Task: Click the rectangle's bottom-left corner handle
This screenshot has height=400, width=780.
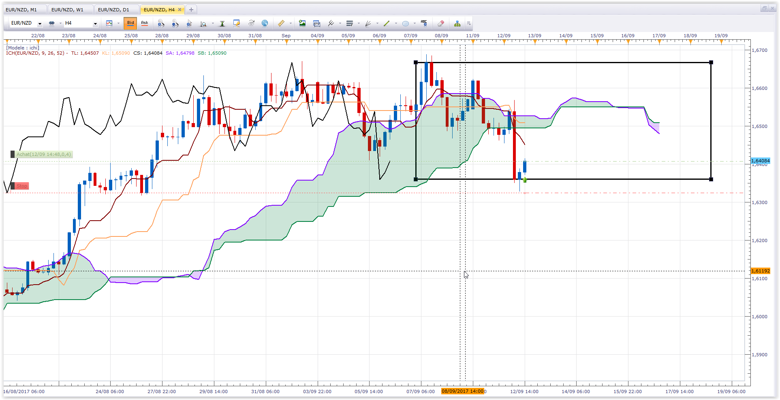Action: (x=416, y=179)
